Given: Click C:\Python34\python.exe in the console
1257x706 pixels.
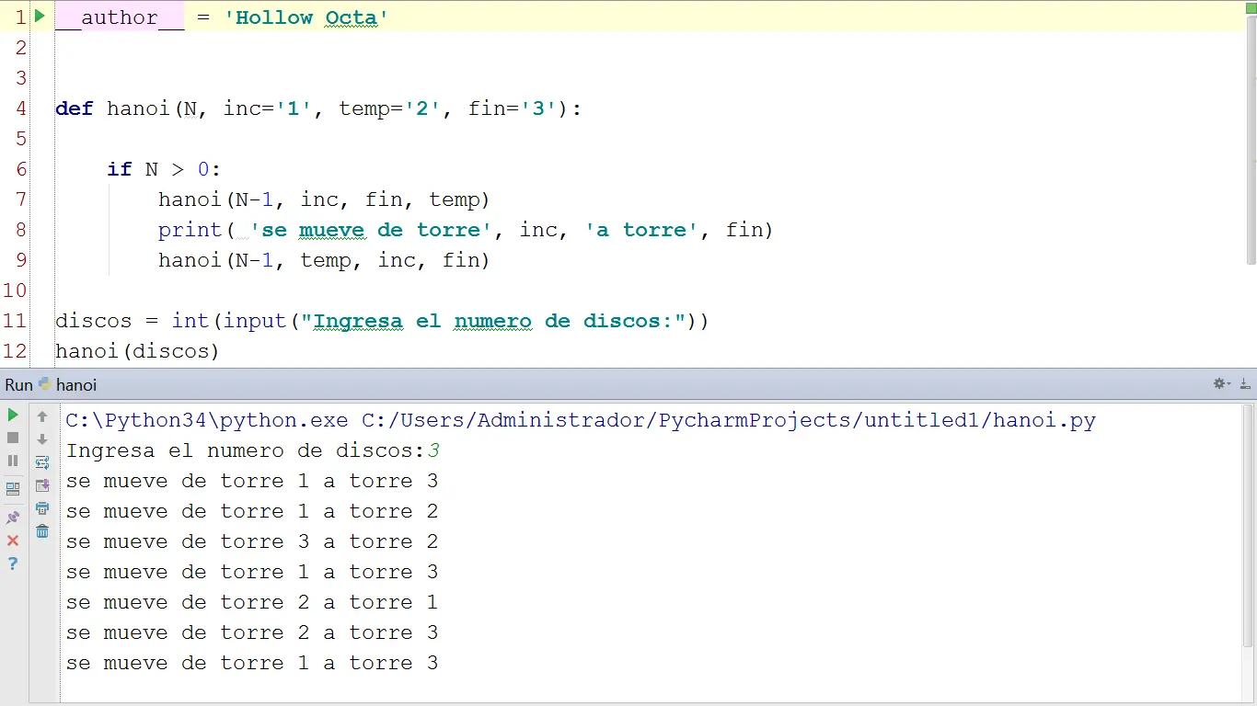Looking at the screenshot, I should click(207, 421).
